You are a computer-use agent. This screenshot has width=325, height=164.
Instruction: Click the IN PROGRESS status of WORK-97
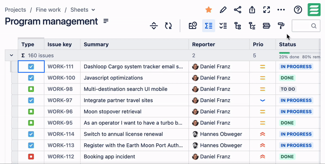pyautogui.click(x=296, y=100)
